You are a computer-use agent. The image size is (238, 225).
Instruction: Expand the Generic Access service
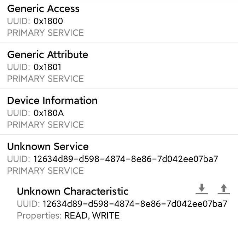click(119, 21)
